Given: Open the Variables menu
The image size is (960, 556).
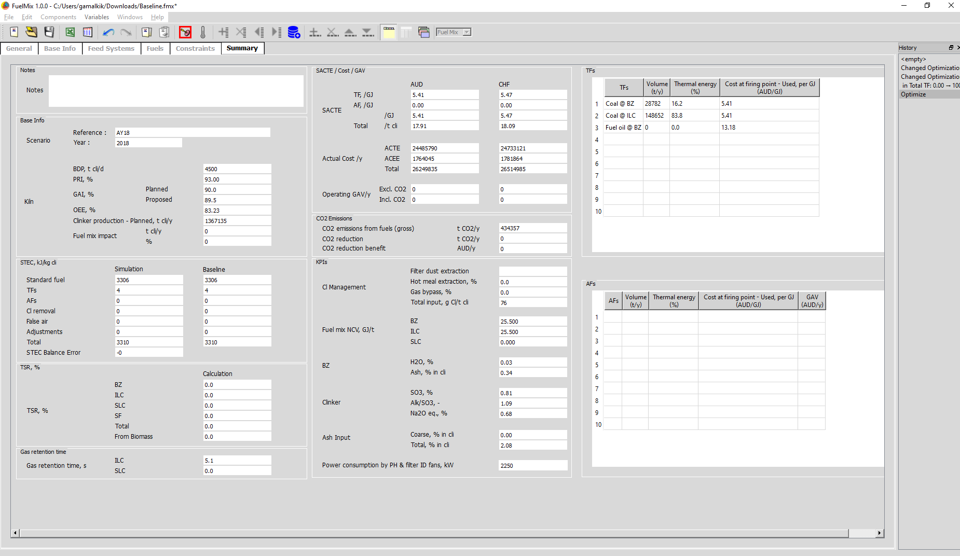Looking at the screenshot, I should pos(97,17).
